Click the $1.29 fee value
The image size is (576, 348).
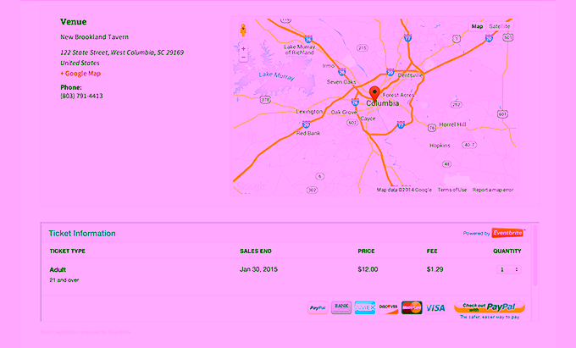click(x=435, y=269)
